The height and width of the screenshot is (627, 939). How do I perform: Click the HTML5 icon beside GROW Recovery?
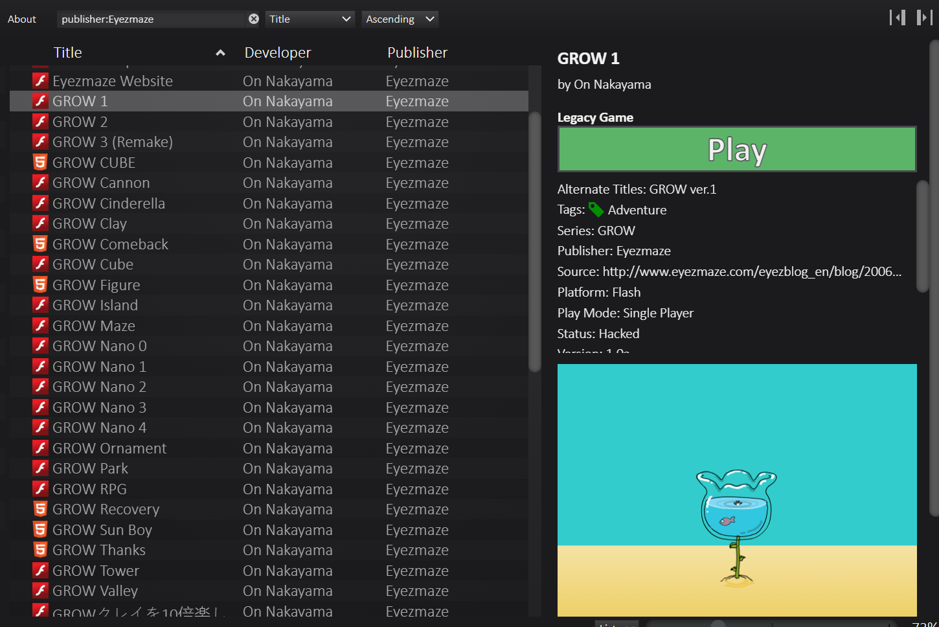40,509
